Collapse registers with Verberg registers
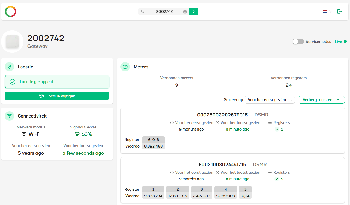The width and height of the screenshot is (350, 205). point(321,100)
